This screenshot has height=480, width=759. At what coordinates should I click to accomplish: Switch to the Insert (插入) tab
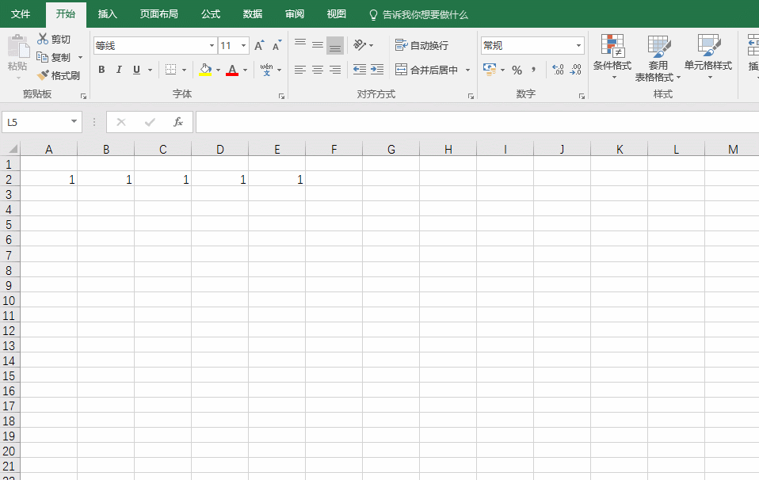[107, 14]
